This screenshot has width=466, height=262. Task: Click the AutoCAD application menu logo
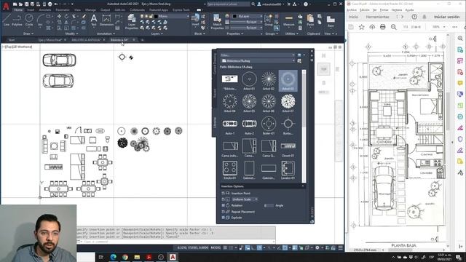(x=6, y=7)
